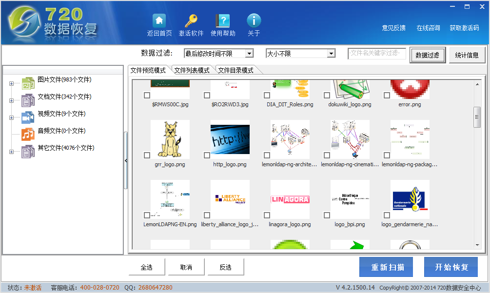Minimize the application window
Image resolution: width=490 pixels, height=293 pixels.
click(452, 6)
